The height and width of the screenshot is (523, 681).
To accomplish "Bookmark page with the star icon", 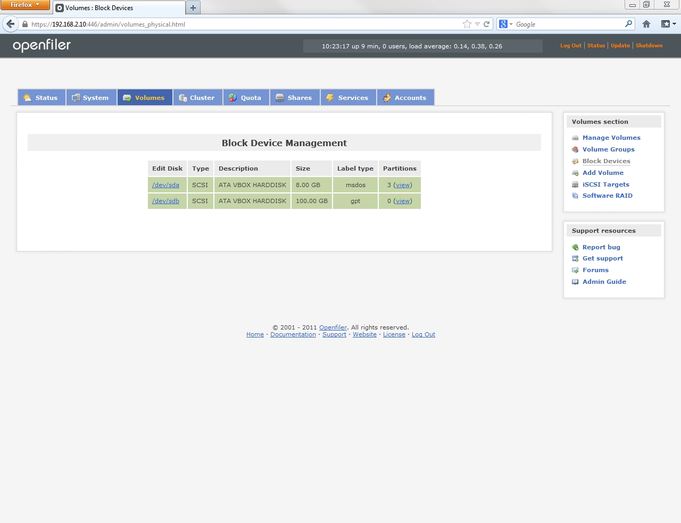I will tap(467, 24).
